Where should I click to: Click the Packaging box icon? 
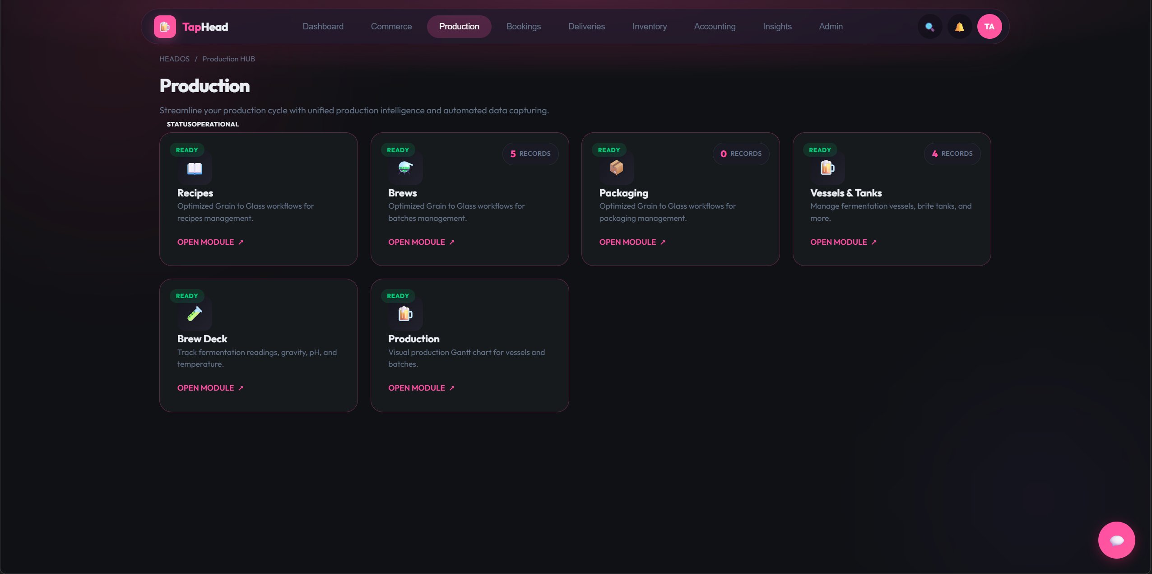click(616, 168)
